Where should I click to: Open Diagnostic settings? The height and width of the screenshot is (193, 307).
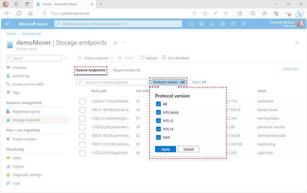point(27,175)
